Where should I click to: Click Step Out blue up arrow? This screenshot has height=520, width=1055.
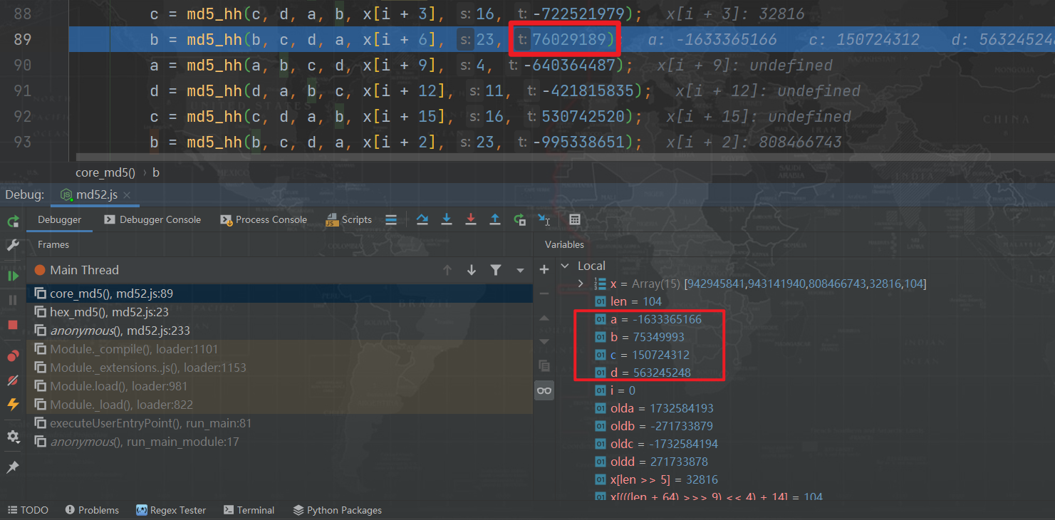click(495, 219)
